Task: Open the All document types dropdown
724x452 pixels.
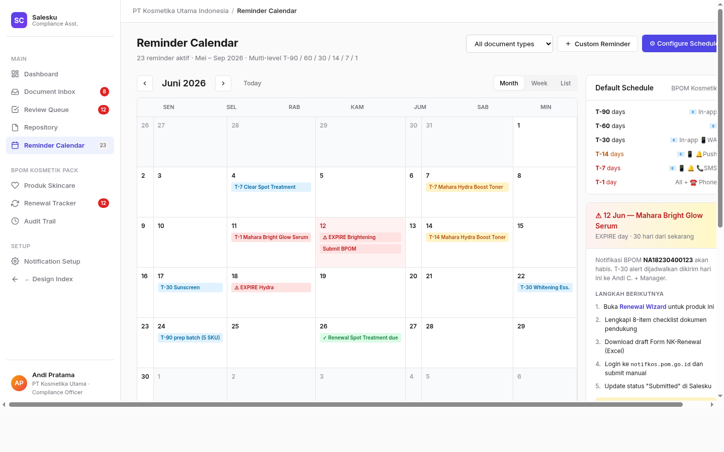Action: pyautogui.click(x=509, y=44)
